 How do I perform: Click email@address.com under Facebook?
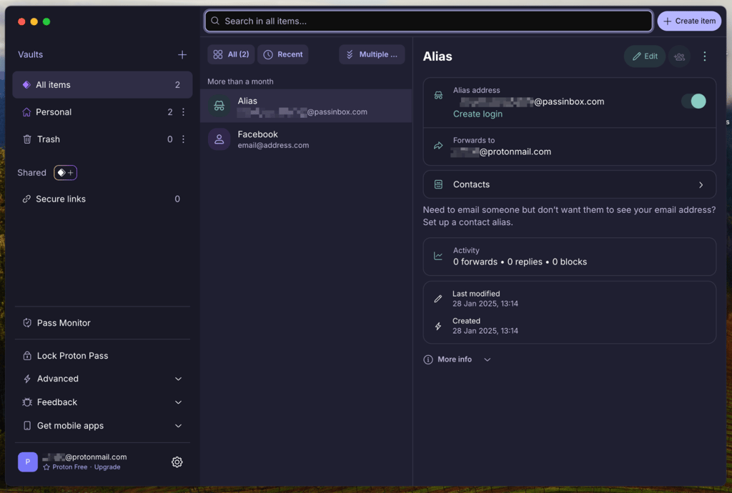[273, 145]
